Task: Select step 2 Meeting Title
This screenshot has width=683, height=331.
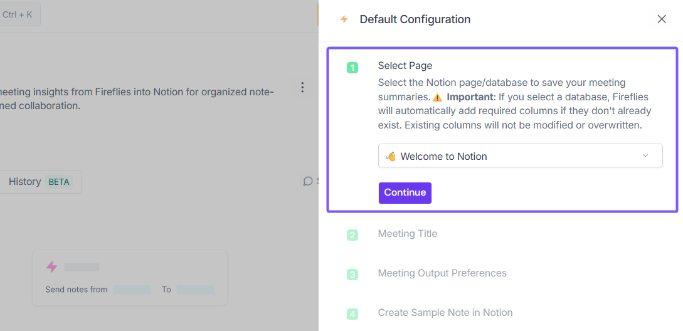Action: point(407,234)
